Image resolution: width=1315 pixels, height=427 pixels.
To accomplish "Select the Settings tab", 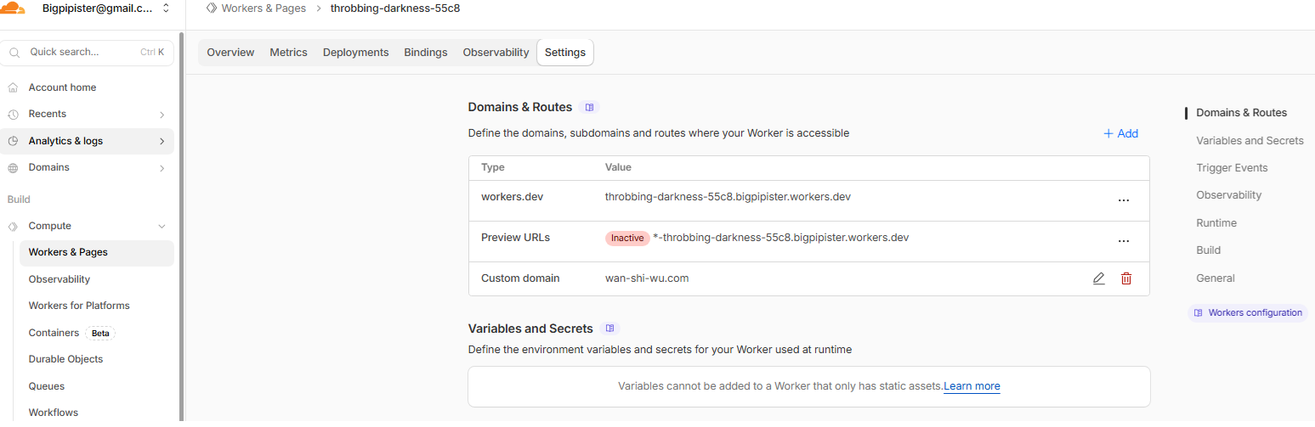I will click(565, 52).
